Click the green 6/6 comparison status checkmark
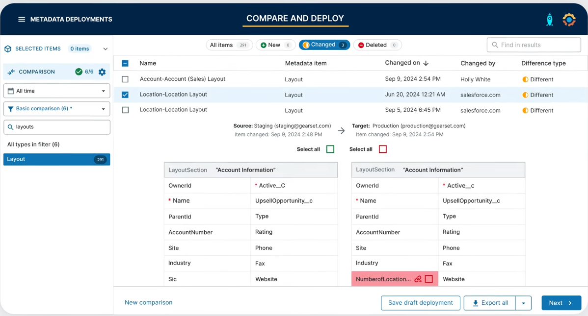The height and width of the screenshot is (316, 588). click(79, 72)
